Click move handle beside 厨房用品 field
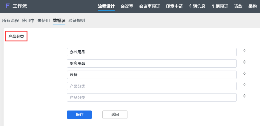This screenshot has height=126, width=260. tap(244, 62)
